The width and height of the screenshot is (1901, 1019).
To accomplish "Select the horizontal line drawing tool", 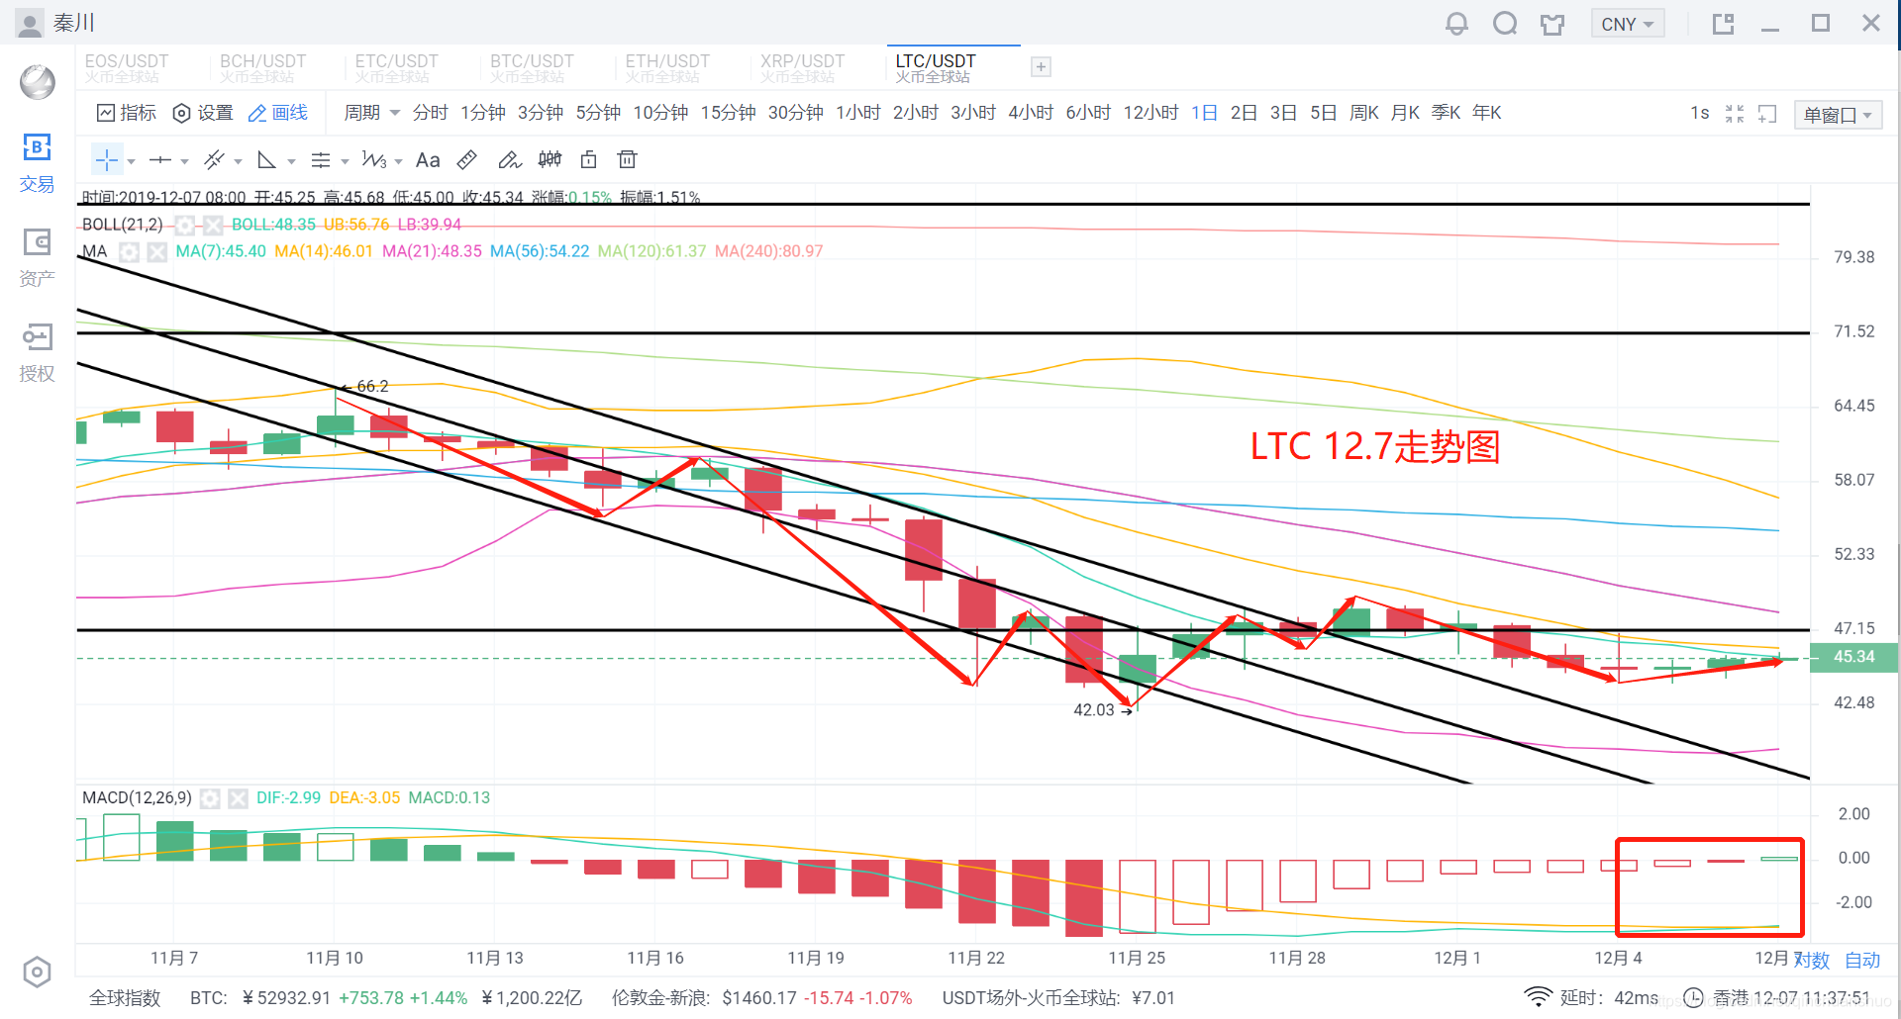I will (x=160, y=160).
